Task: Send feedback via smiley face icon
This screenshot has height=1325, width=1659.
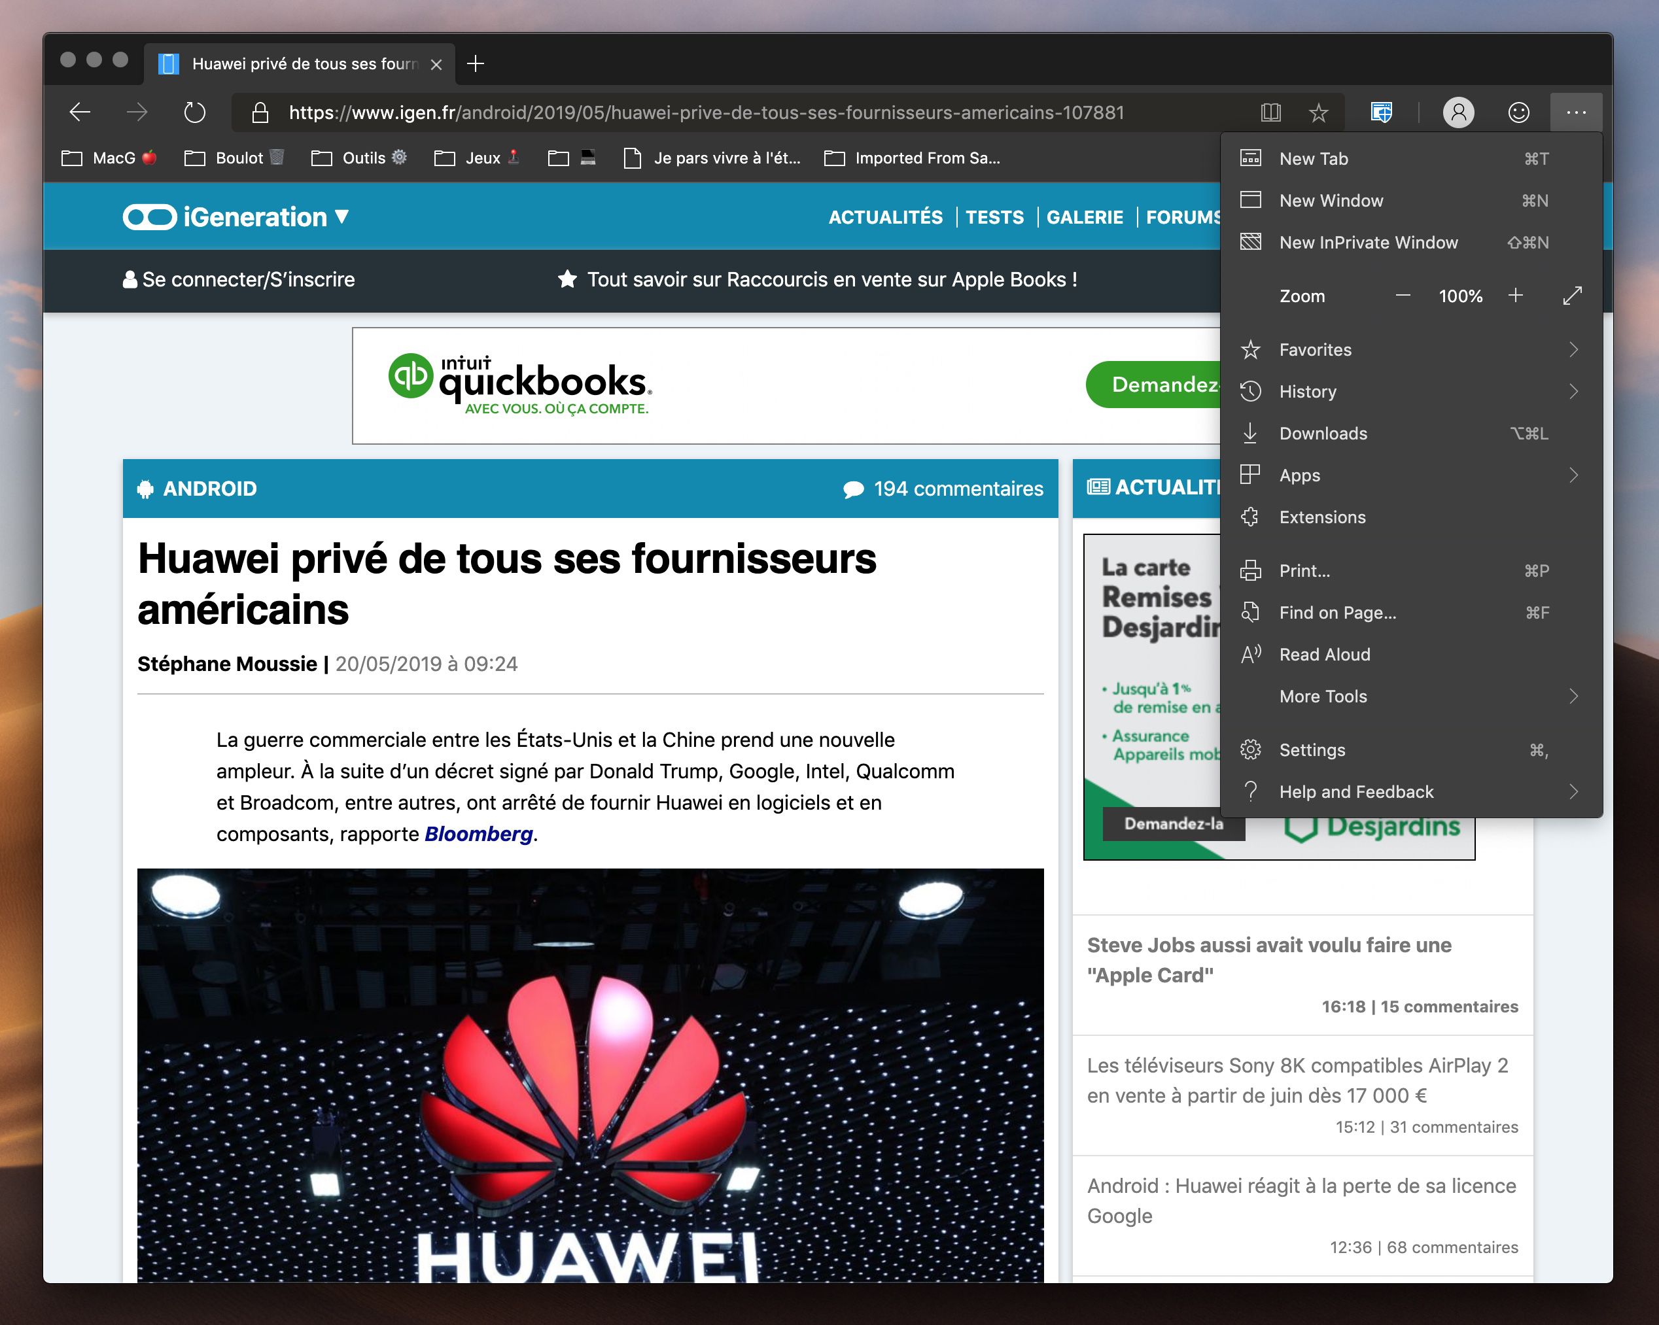Action: 1518,112
